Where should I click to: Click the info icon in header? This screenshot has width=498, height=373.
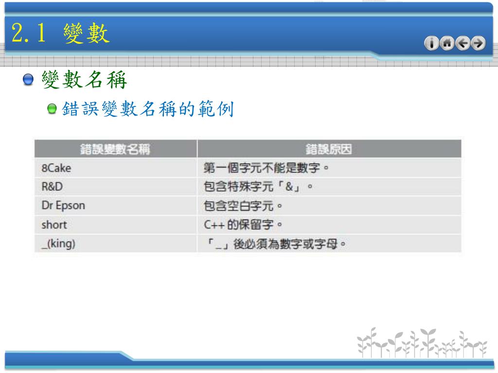(431, 43)
